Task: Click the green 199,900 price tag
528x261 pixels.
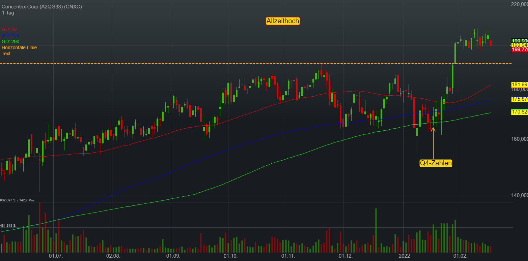Action: 520,41
